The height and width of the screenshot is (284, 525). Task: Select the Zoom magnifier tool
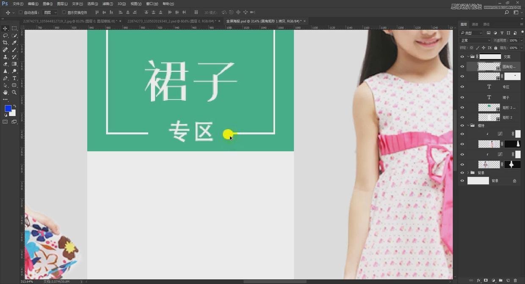(14, 92)
